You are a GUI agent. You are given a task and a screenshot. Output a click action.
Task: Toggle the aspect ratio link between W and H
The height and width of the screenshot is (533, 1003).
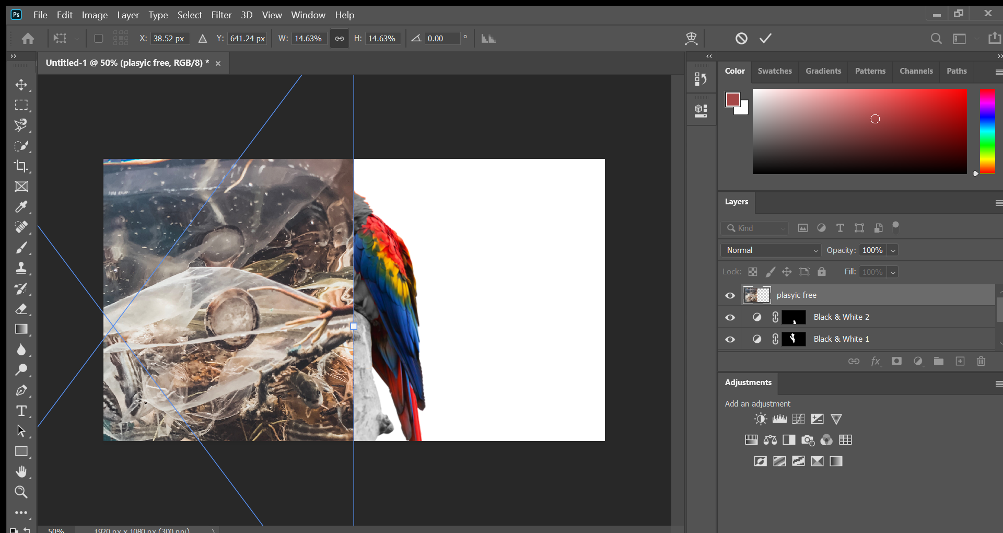click(x=340, y=39)
